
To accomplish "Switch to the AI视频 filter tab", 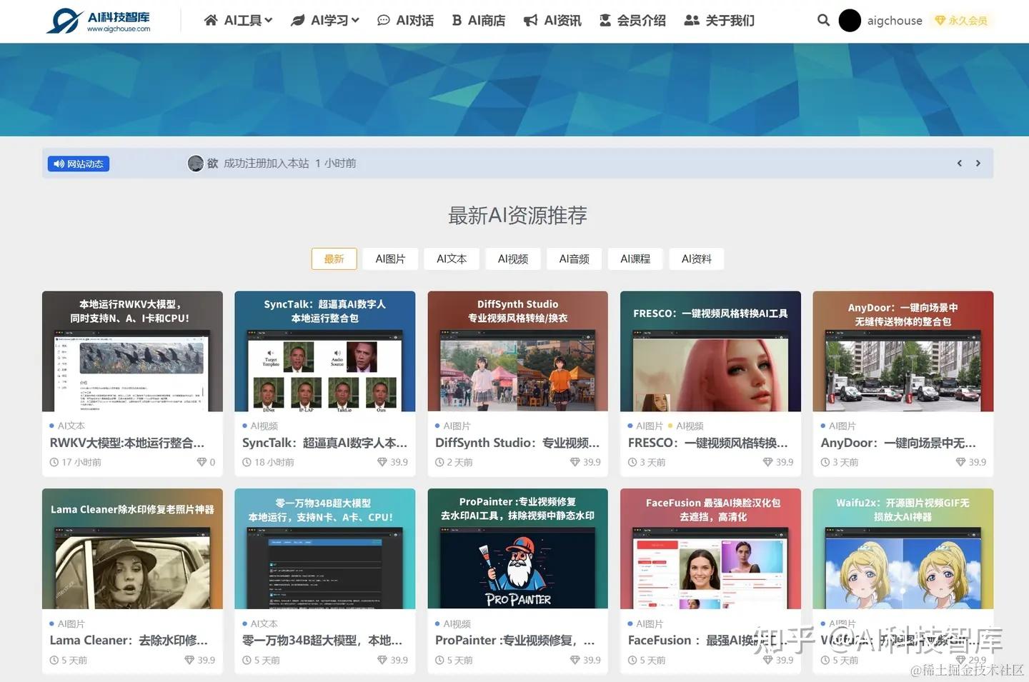I will click(512, 259).
